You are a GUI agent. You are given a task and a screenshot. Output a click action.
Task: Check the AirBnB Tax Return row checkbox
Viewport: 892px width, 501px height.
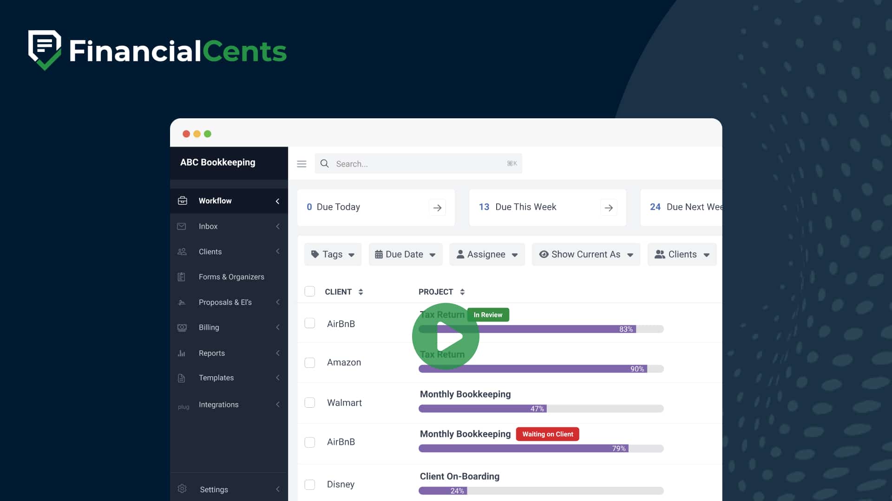pos(310,323)
